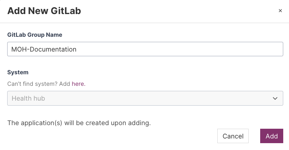The image size is (289, 150).
Task: Select the 'Health hub' placeholder value
Action: tap(28, 98)
